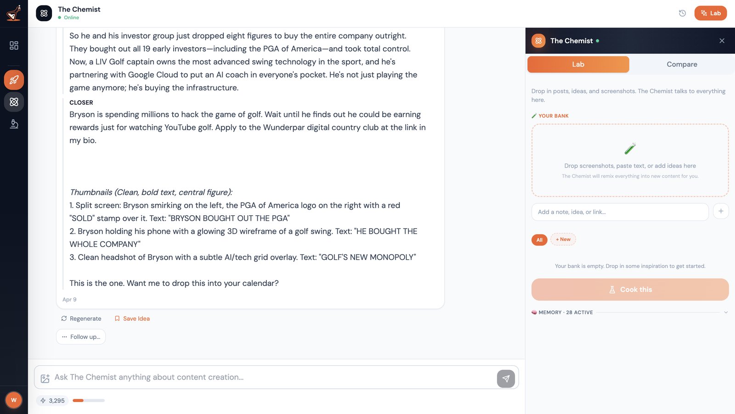This screenshot has width=735, height=414.
Task: Select the All filter chip
Action: coord(539,240)
